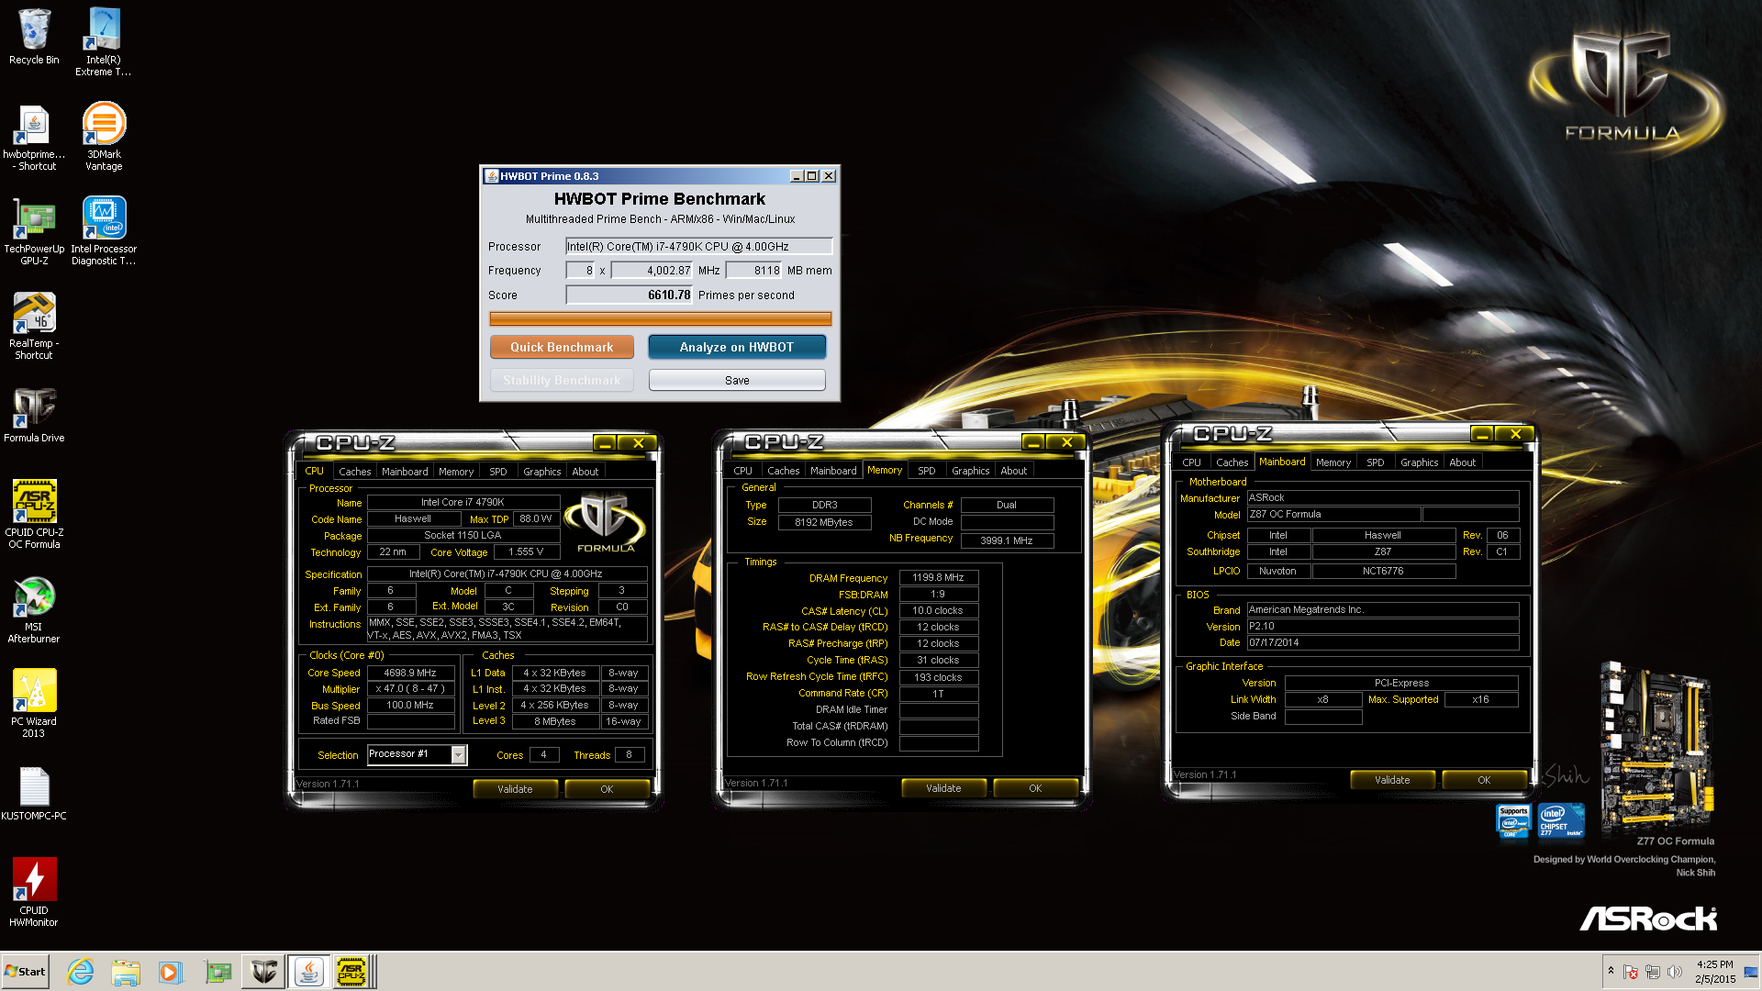Open the Recycle Bin desktop icon
This screenshot has height=991, width=1762.
(34, 37)
